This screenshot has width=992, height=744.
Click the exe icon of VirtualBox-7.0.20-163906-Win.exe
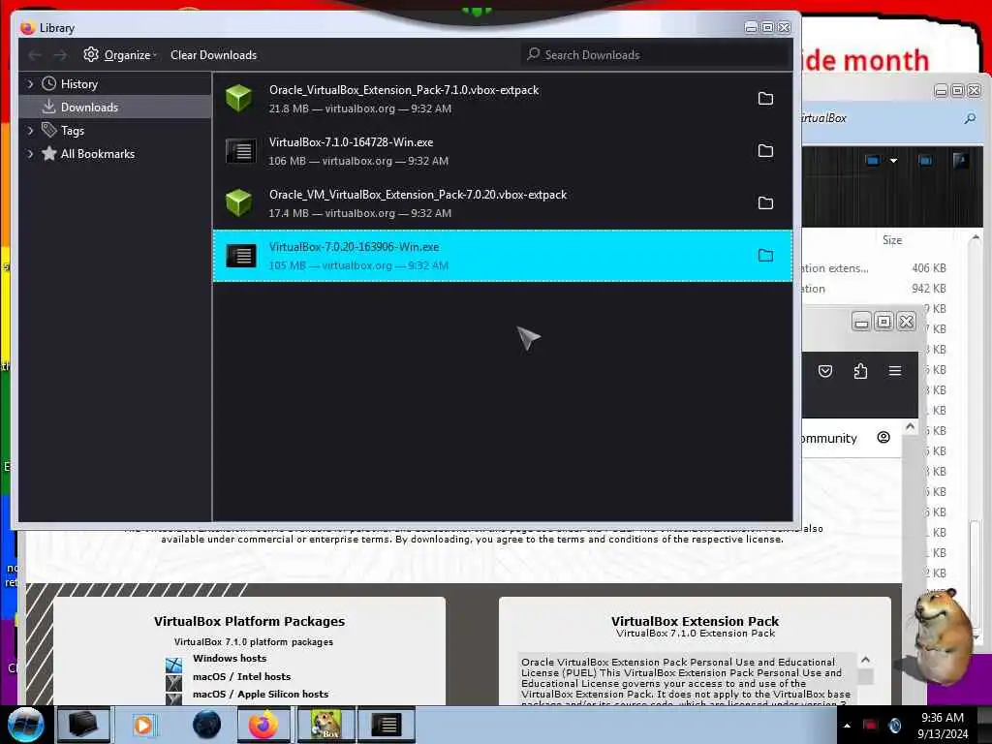pyautogui.click(x=241, y=256)
